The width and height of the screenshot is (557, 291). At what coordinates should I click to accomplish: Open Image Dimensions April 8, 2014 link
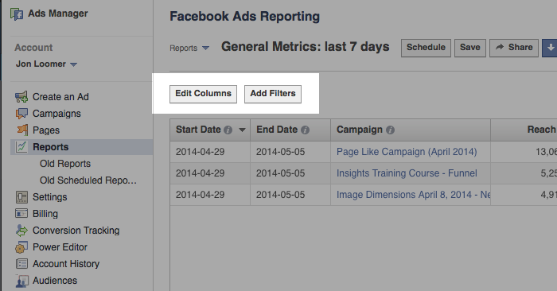coord(413,195)
